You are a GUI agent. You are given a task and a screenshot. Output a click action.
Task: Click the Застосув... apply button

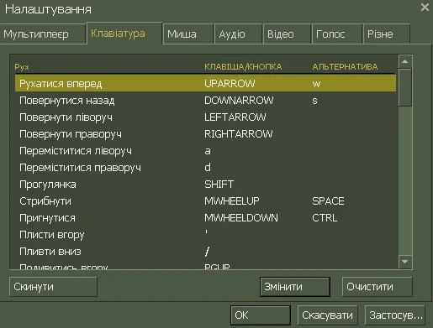coord(395,315)
